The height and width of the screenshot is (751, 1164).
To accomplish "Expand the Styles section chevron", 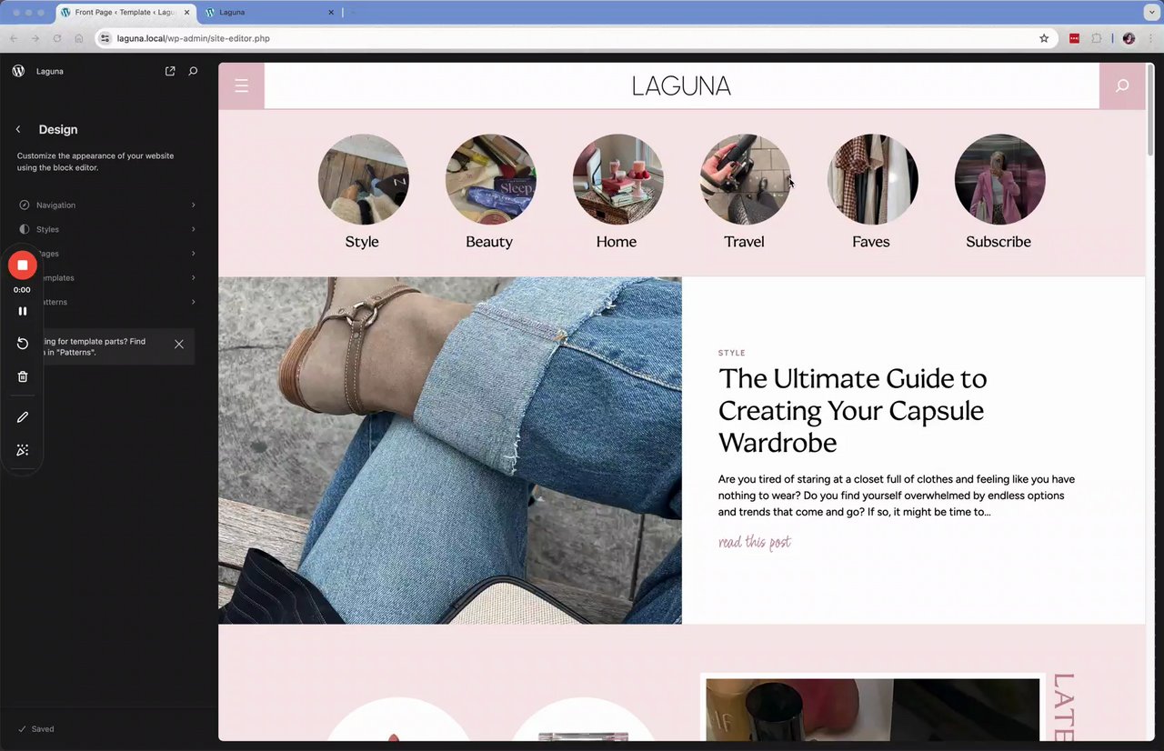I will tap(194, 229).
